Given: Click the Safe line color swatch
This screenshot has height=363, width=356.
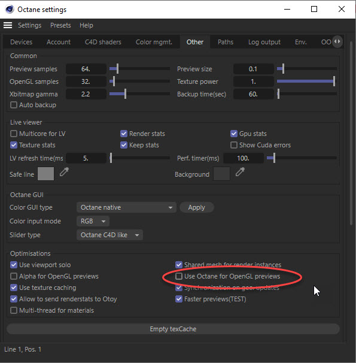Looking at the screenshot, I should pyautogui.click(x=45, y=174).
